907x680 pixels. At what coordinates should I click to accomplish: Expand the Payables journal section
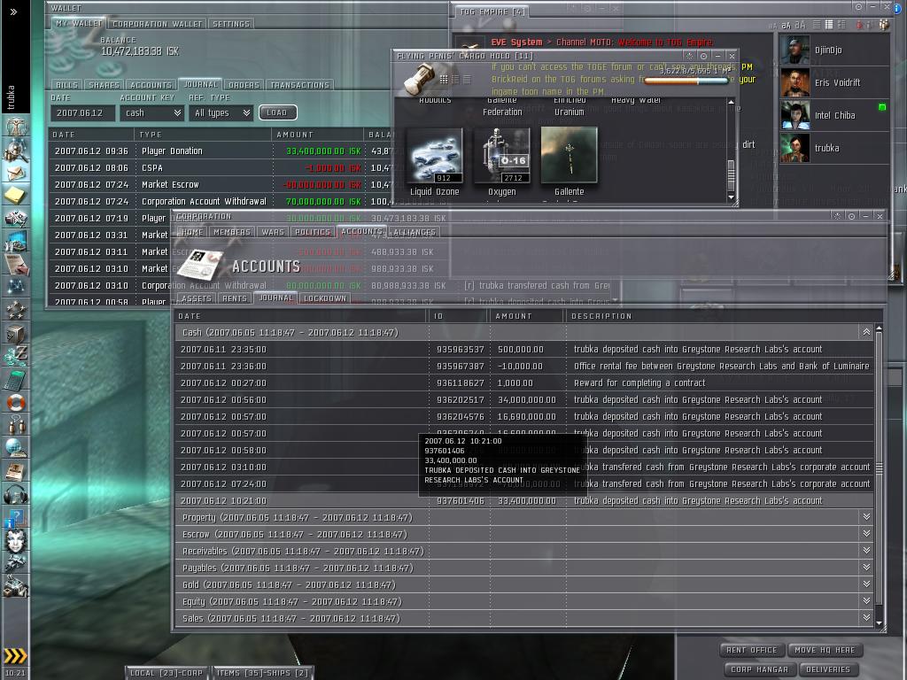point(866,568)
